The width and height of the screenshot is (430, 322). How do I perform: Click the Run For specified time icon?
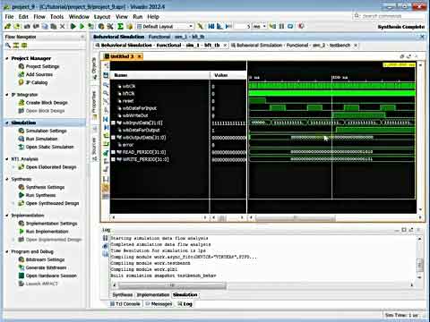click(228, 27)
